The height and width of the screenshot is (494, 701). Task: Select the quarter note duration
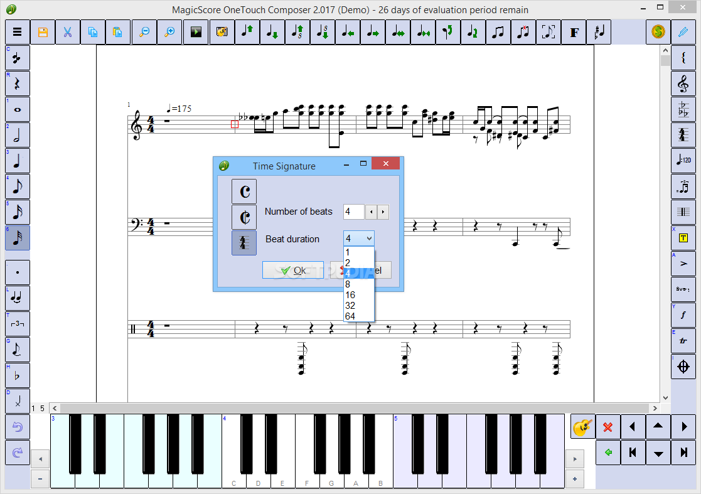click(18, 161)
